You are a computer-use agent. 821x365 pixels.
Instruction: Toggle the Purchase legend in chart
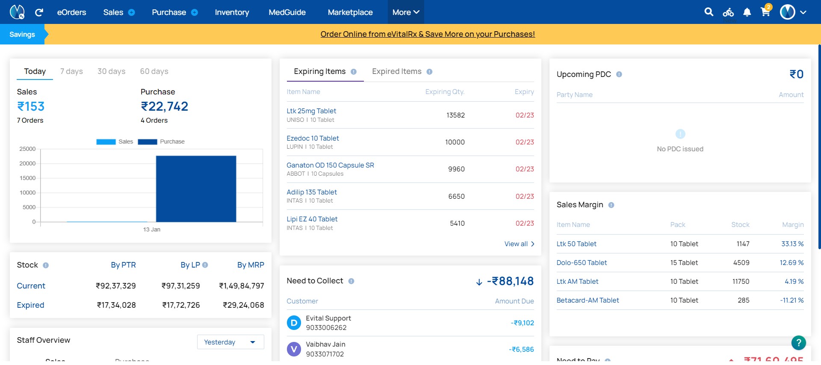(161, 141)
